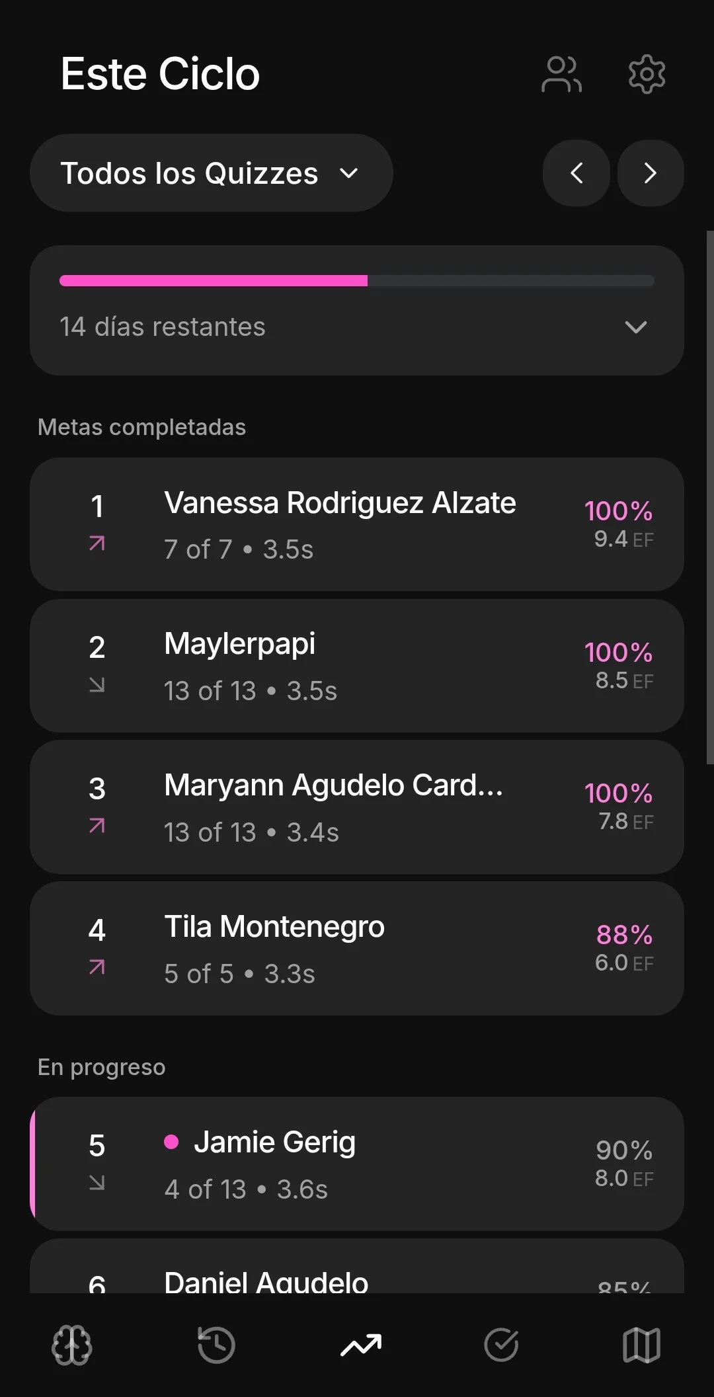Open Jamie Gerig in-progress entry
Image resolution: width=714 pixels, height=1397 pixels.
pyautogui.click(x=357, y=1164)
